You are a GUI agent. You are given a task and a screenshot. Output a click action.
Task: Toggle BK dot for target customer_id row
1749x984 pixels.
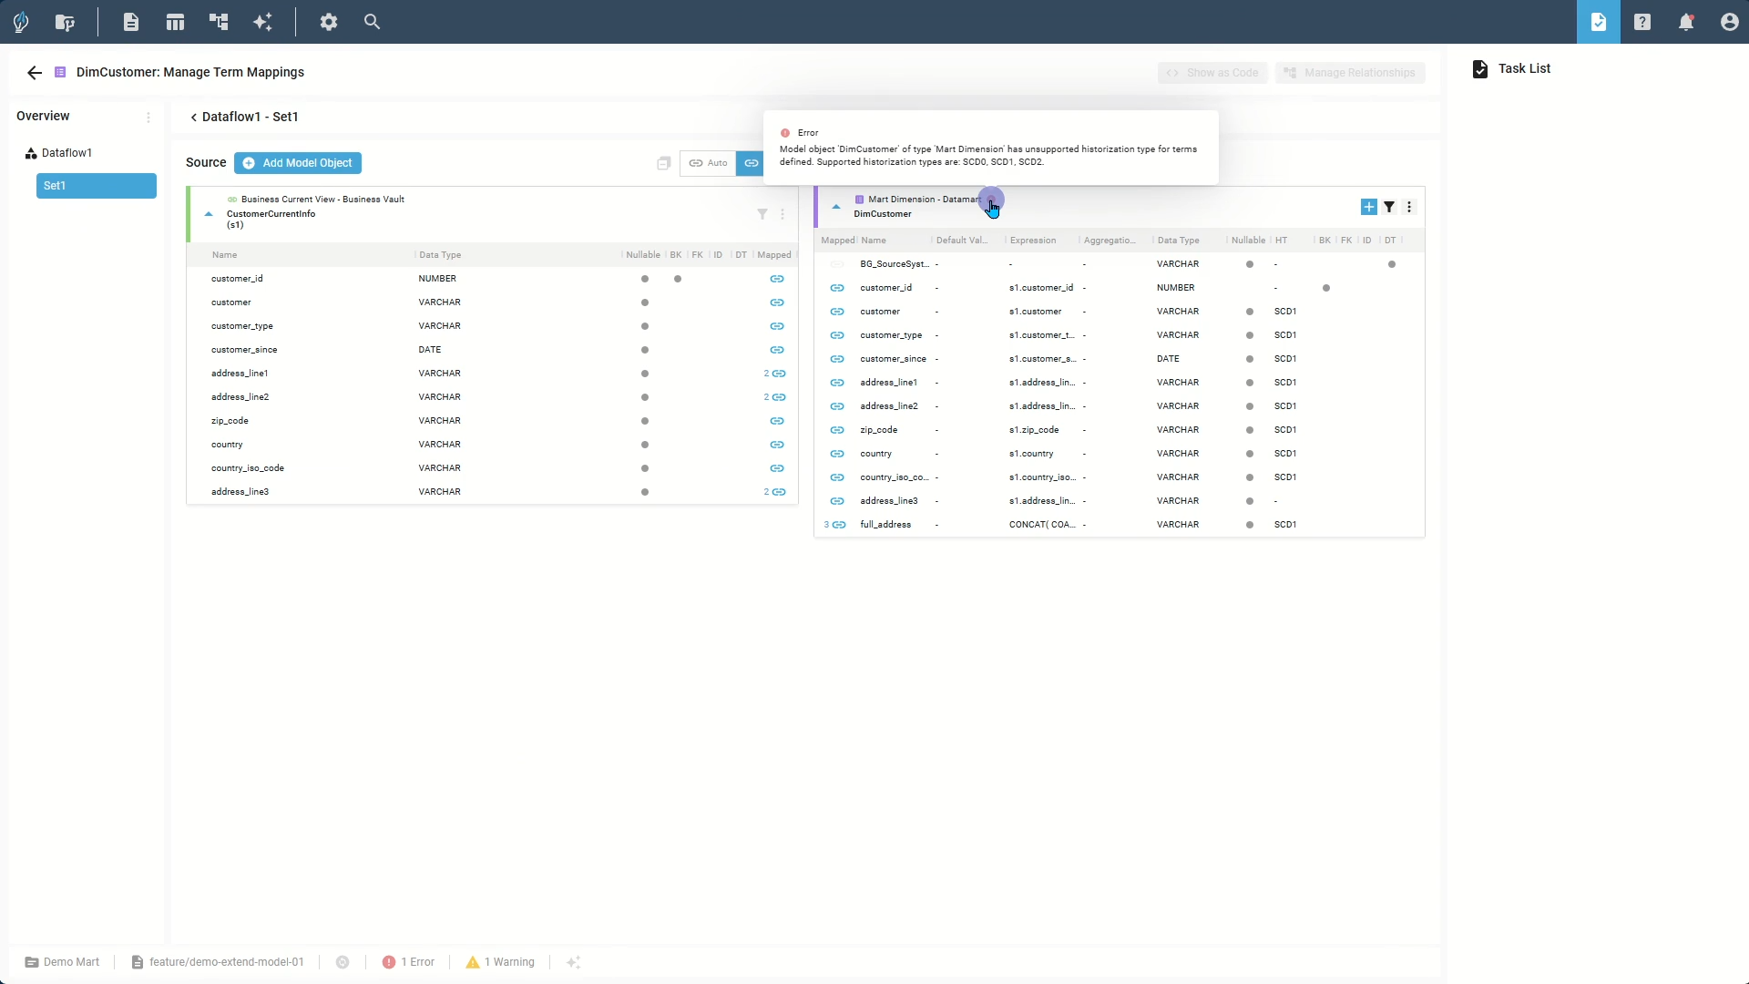1326,288
